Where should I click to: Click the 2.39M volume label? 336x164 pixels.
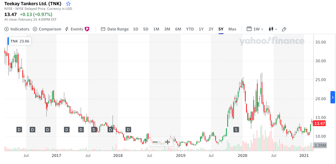click(x=320, y=146)
